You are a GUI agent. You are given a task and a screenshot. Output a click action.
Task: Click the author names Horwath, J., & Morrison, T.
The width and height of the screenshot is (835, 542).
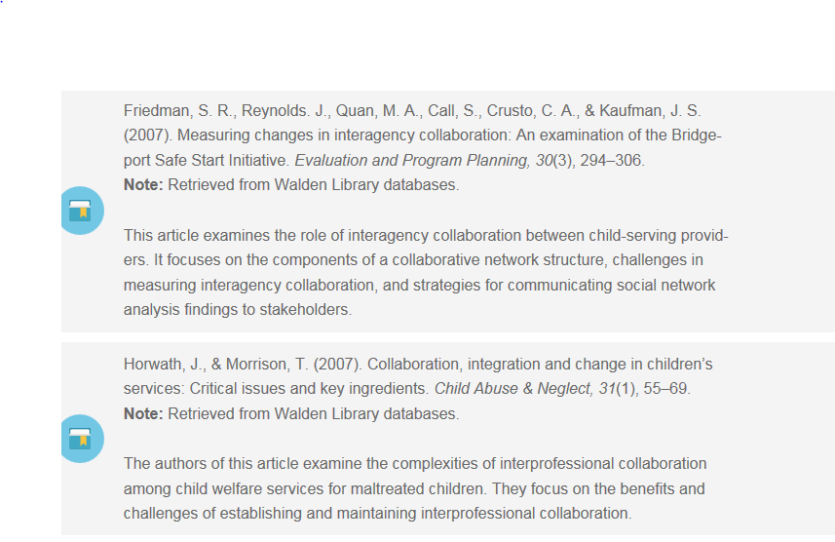coord(215,364)
